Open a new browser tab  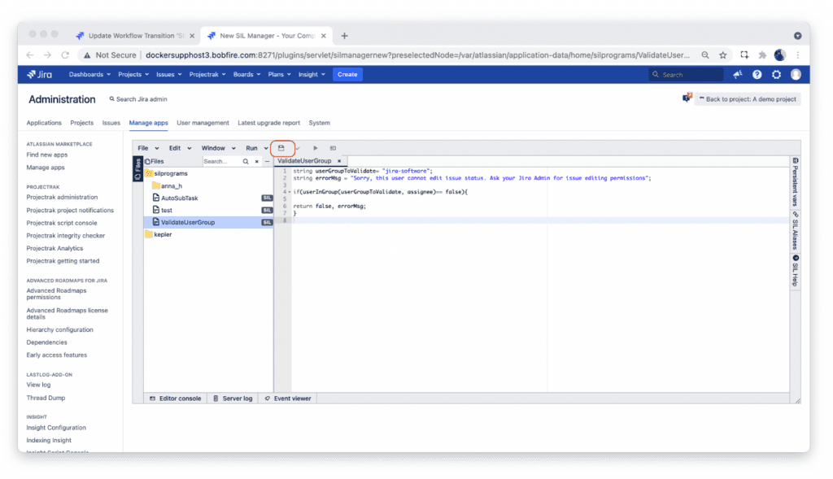(x=344, y=36)
